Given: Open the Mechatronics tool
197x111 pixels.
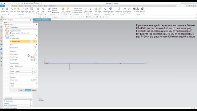Looking at the screenshot, I should point(119,10).
